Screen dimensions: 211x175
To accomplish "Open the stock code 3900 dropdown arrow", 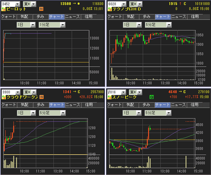I will point(18,92).
